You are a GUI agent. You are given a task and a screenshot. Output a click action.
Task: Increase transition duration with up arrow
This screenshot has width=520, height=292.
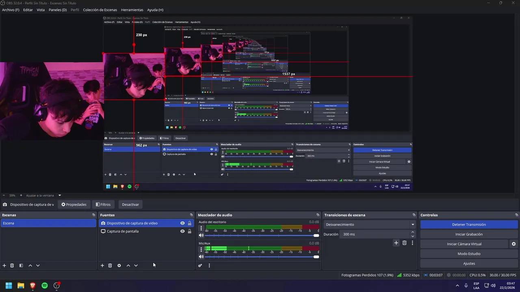click(413, 232)
